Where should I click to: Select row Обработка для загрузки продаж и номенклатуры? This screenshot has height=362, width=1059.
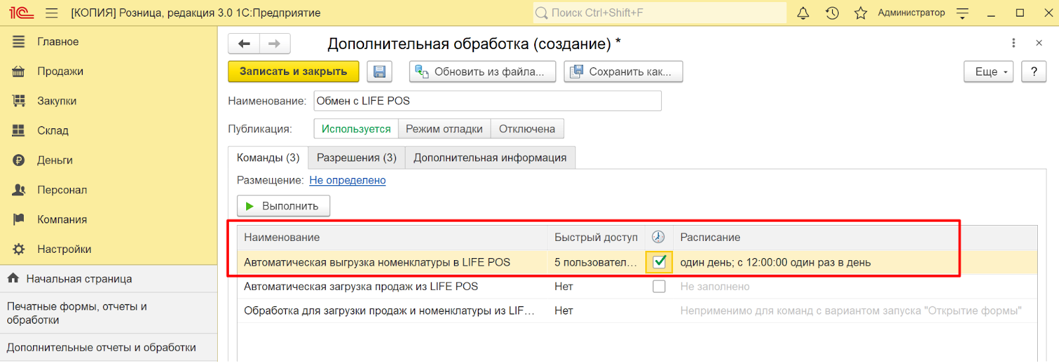[x=637, y=310]
